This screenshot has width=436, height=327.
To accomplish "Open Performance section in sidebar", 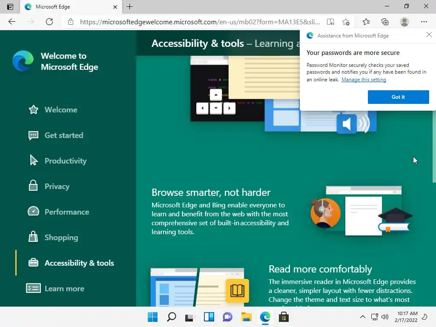I will [58, 212].
